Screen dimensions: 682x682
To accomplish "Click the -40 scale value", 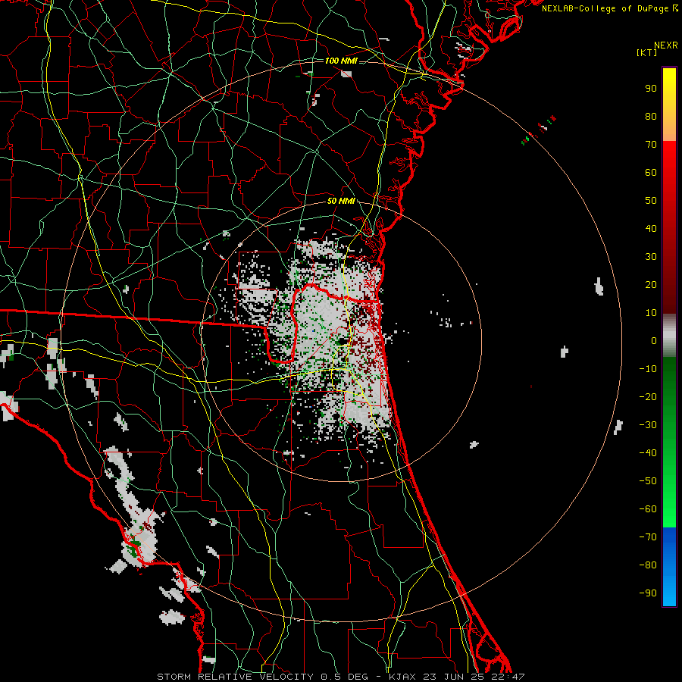I will [648, 453].
